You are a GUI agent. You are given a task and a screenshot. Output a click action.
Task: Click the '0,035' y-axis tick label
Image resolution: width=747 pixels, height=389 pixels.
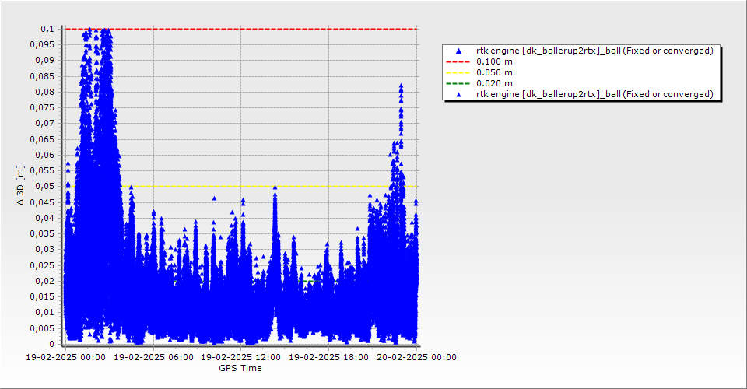pos(43,233)
